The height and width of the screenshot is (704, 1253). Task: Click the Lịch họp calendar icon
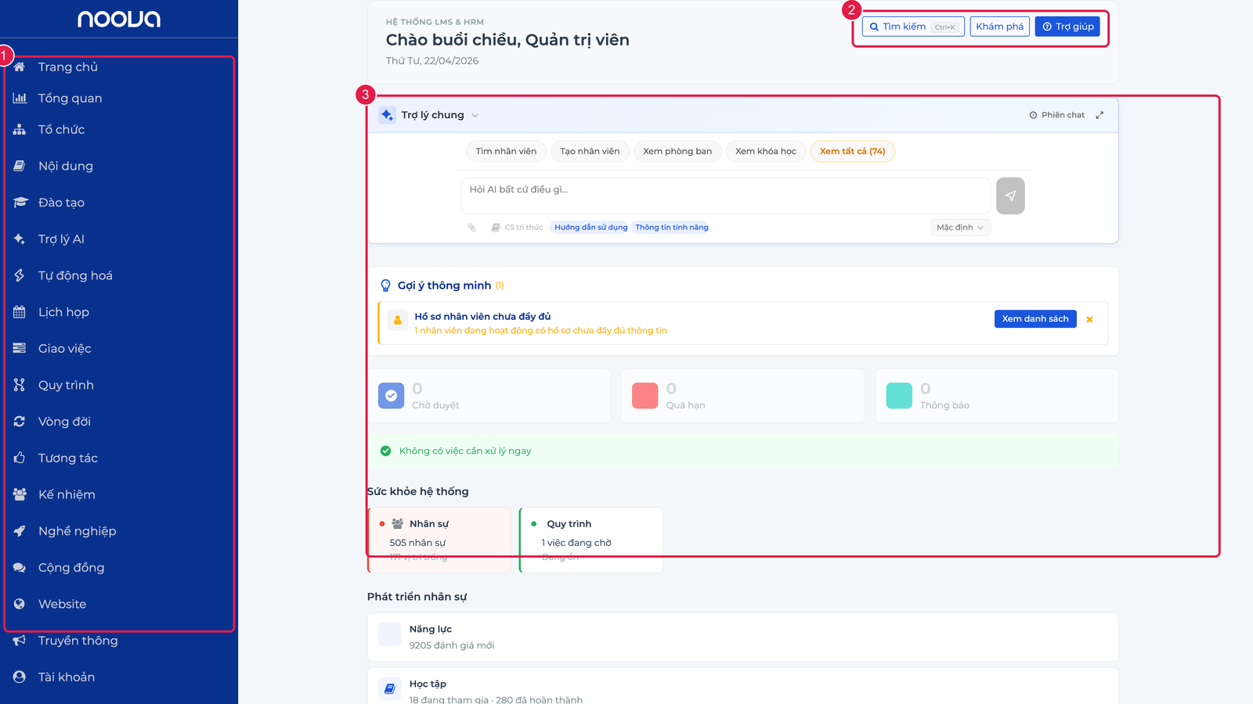20,312
